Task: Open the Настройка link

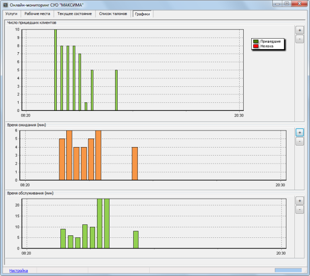Action: coord(19,270)
